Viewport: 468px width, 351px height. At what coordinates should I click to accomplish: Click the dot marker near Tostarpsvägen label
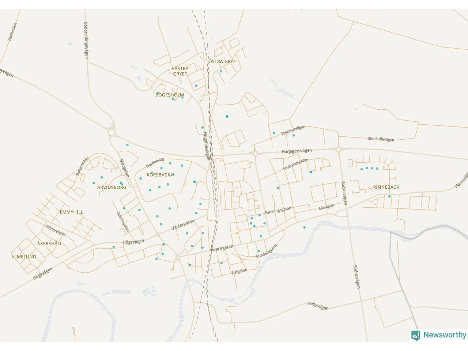[294, 136]
